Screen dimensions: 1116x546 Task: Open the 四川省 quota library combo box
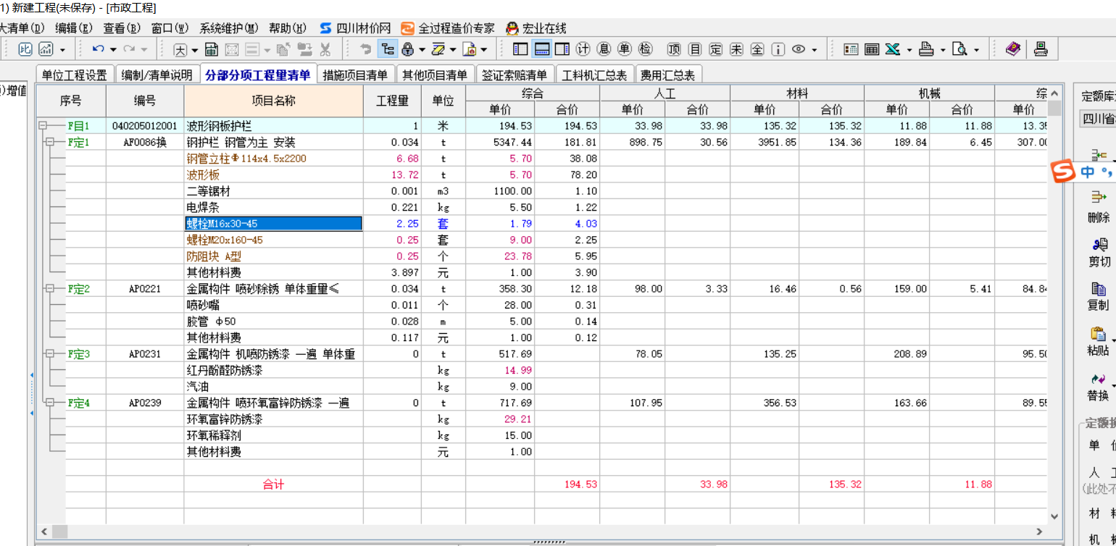tap(1098, 119)
